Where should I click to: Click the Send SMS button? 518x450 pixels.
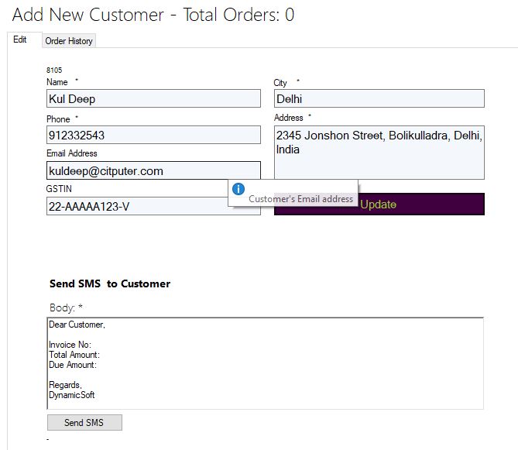84,422
